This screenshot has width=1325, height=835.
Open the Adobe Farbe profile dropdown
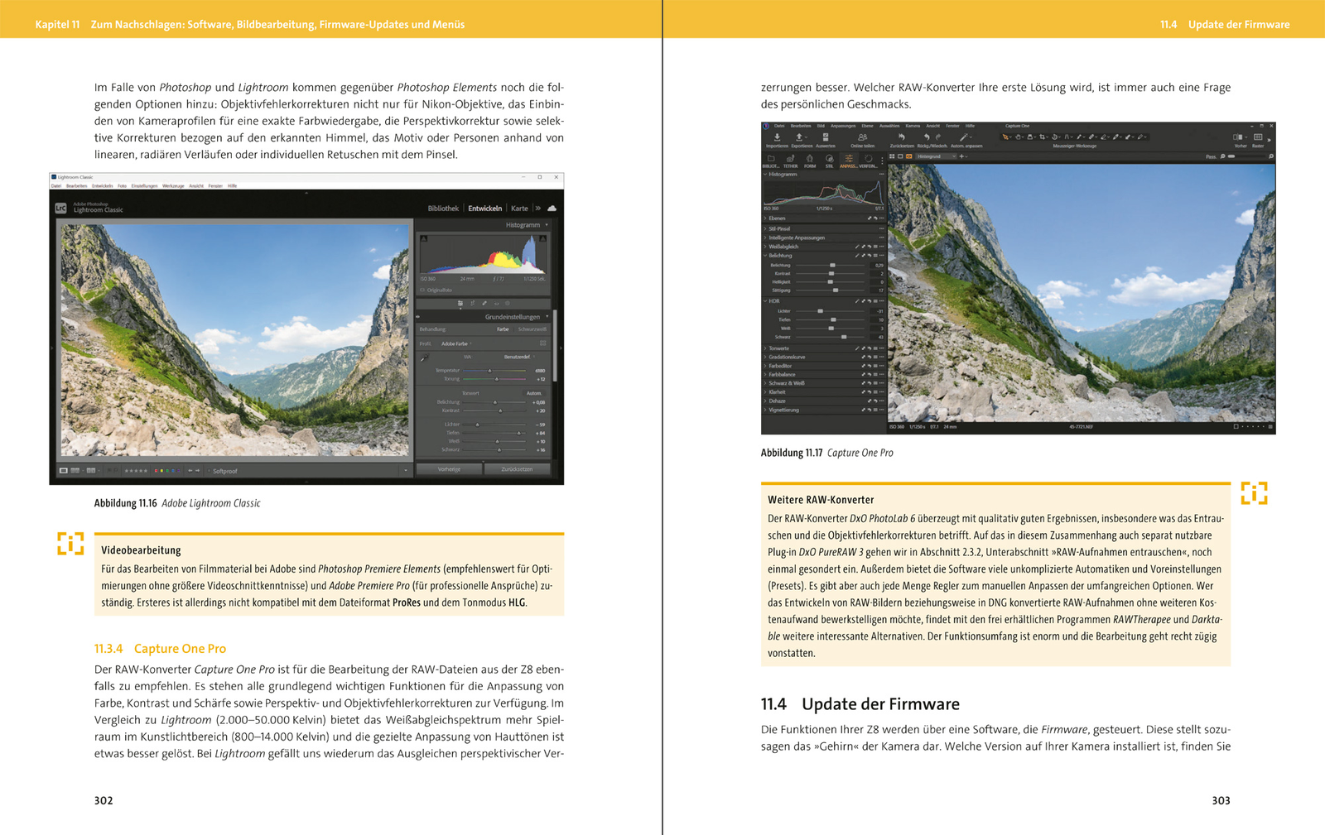click(x=456, y=343)
